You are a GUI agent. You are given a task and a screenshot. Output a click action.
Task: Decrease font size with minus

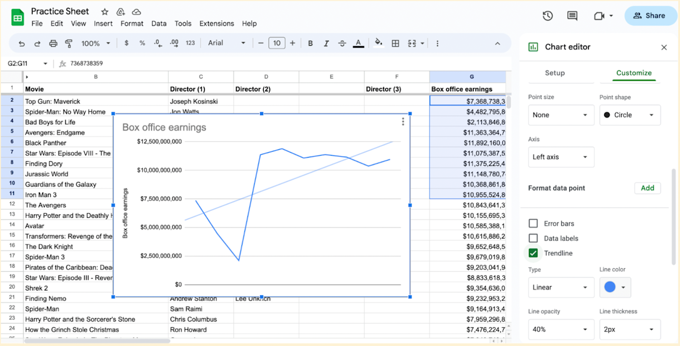pos(261,43)
